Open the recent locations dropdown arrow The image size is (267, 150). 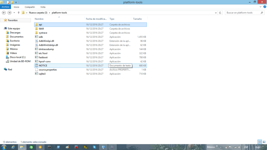[x=14, y=13]
